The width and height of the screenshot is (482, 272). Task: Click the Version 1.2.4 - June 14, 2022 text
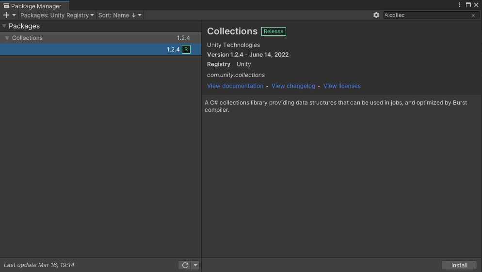pyautogui.click(x=248, y=55)
